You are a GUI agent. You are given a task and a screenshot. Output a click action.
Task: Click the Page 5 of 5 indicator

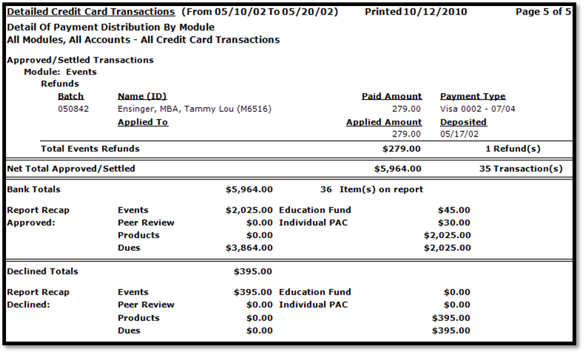[543, 12]
